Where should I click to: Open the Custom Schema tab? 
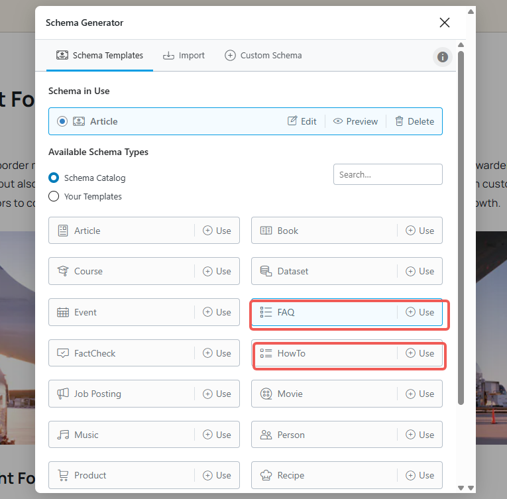[x=263, y=56]
